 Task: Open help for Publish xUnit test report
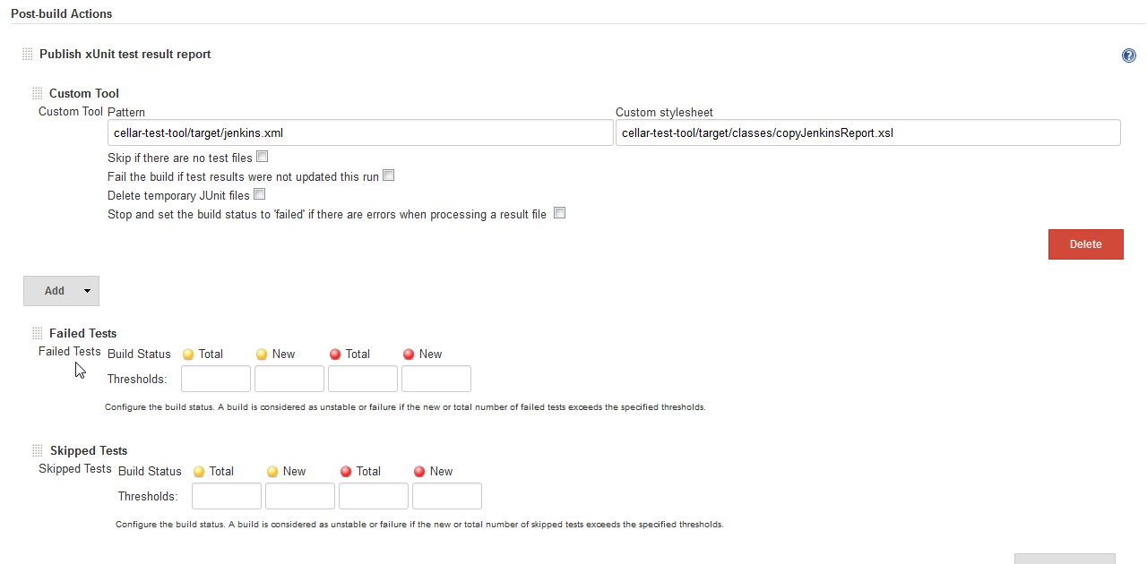(x=1128, y=56)
